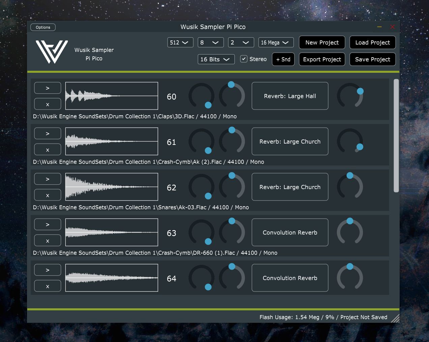The image size is (429, 342).
Task: Remove the sample on note 63
Action: [x=48, y=241]
